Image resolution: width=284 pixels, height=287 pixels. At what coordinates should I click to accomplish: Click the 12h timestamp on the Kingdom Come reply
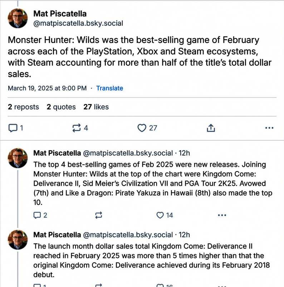point(184,235)
